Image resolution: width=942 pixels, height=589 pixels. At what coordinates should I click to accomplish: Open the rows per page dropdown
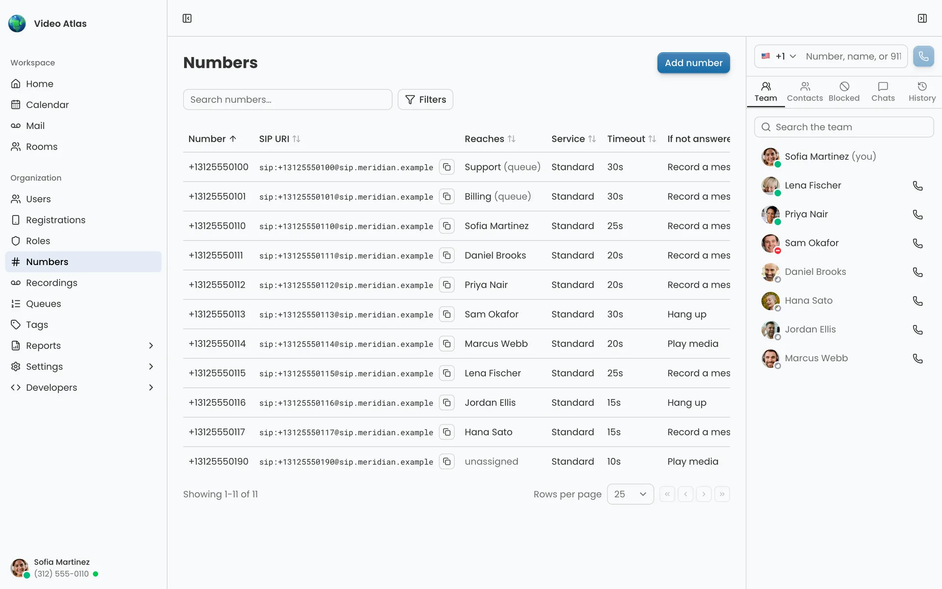(630, 494)
